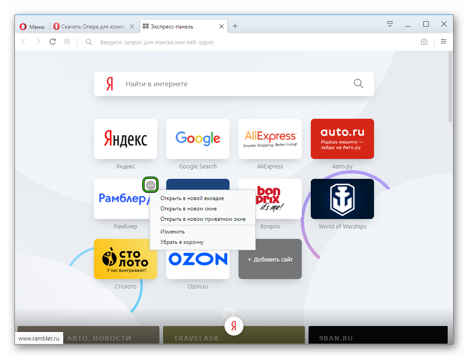
Task: Open Speed Dial grid icon in toolbar
Action: coord(67,42)
